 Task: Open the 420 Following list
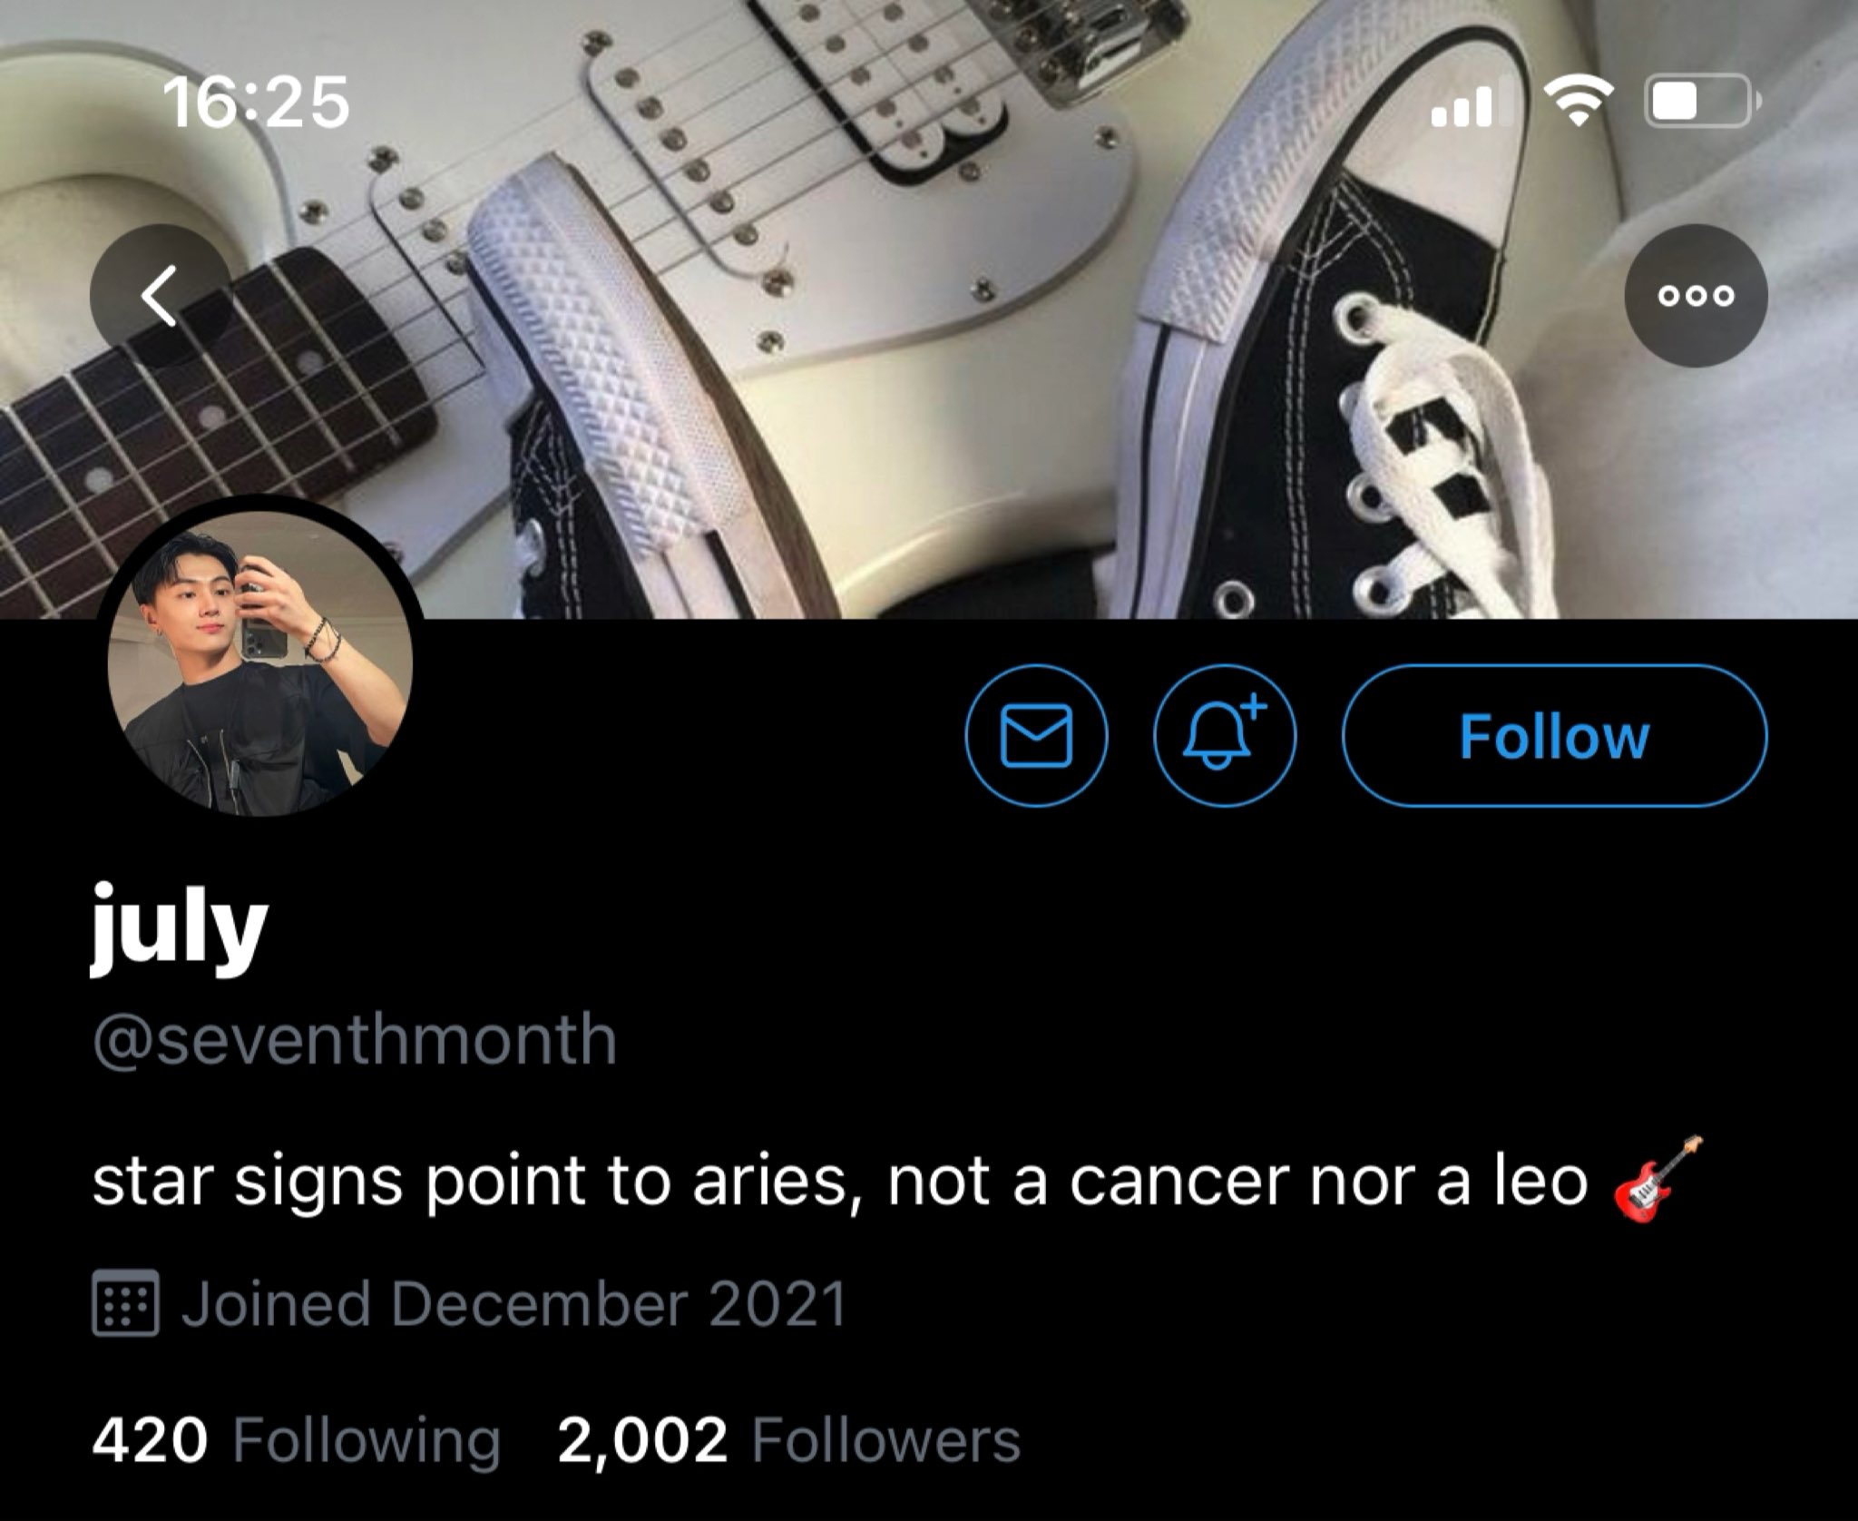[296, 1441]
